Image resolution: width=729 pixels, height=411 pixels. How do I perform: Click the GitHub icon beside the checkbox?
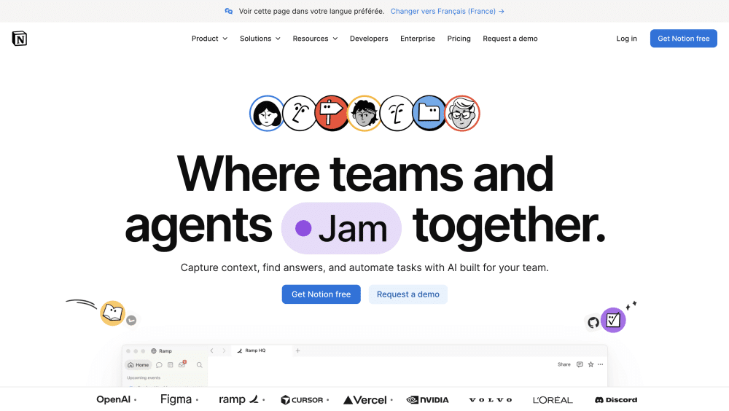(x=593, y=322)
